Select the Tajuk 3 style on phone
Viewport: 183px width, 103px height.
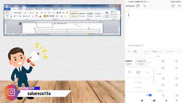141,62
